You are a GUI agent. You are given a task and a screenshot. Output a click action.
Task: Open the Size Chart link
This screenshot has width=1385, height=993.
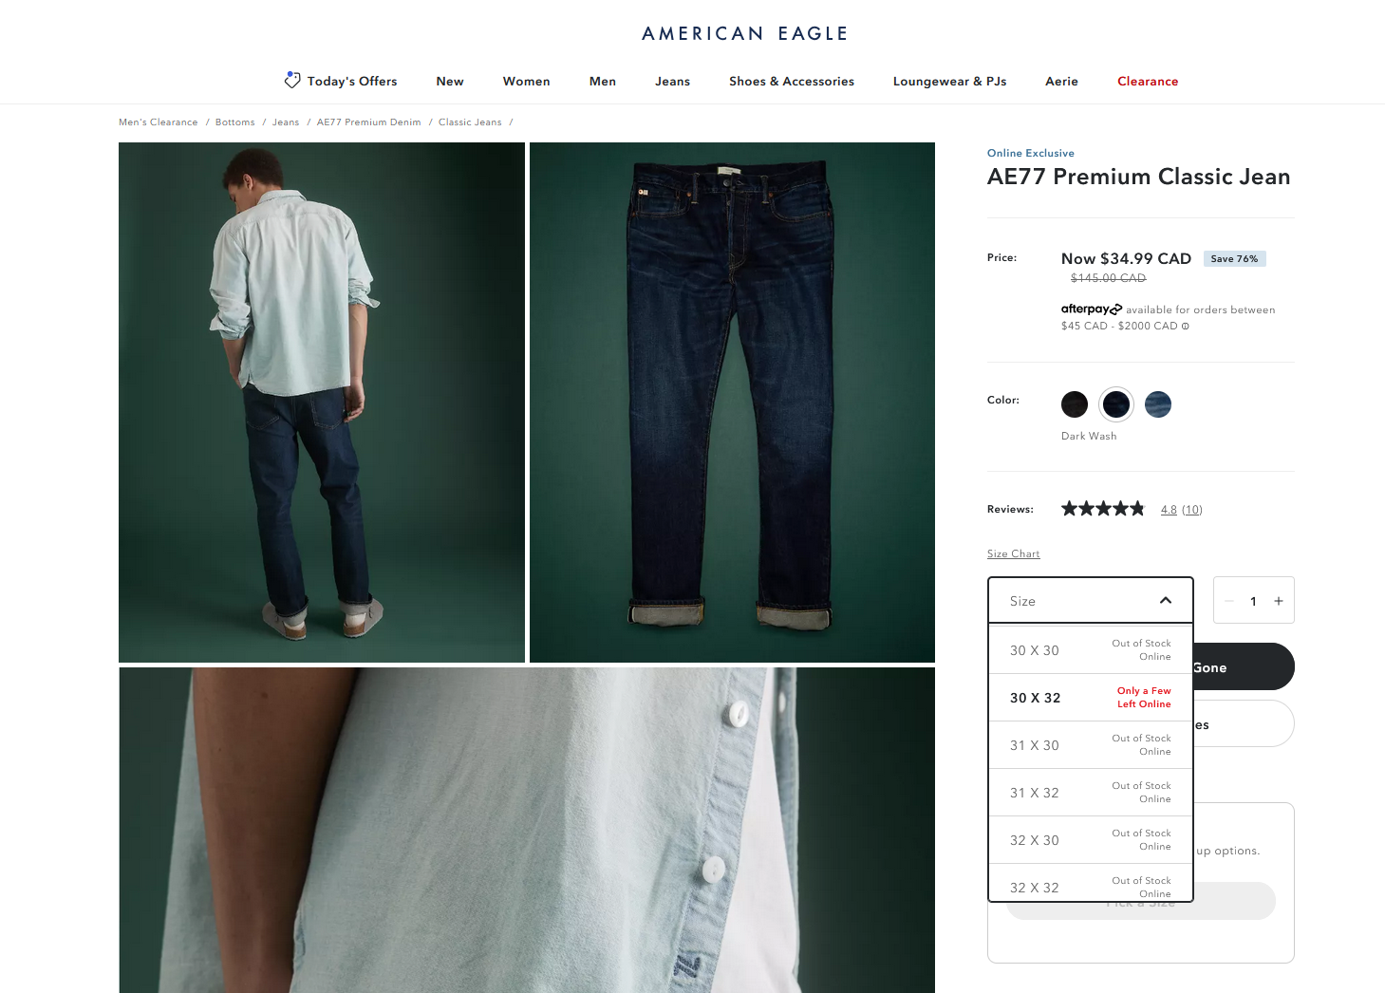pyautogui.click(x=1013, y=553)
